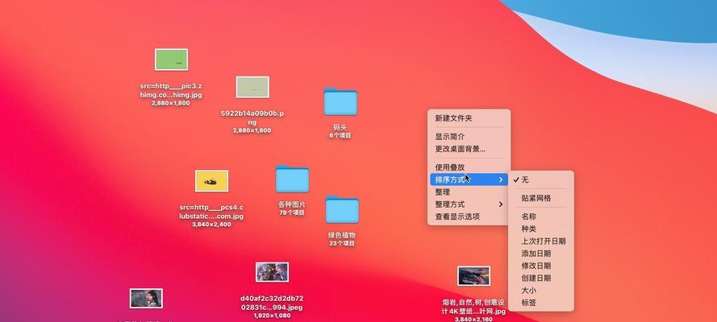Open the 各种图片 folder icon
717x322 pixels.
(x=292, y=179)
